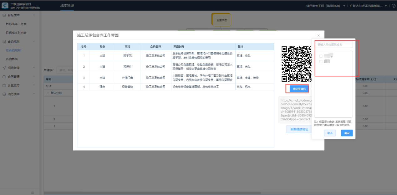Collapse the 默认分组 row in background table

coord(48,93)
